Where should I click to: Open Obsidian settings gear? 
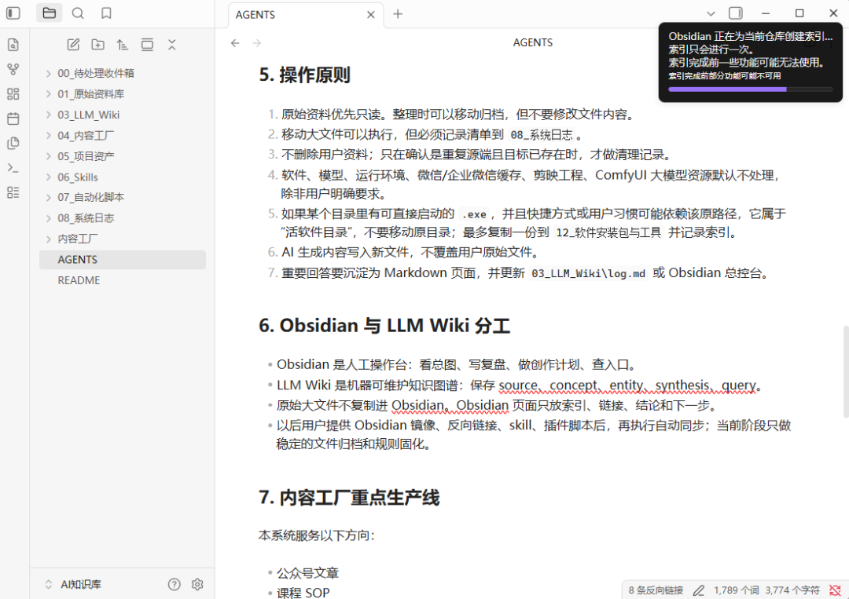coord(197,584)
